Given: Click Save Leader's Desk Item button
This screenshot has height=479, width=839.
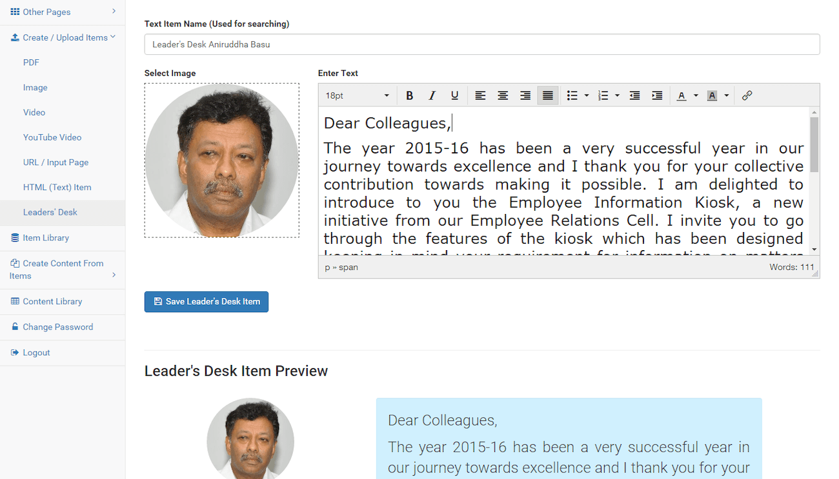Looking at the screenshot, I should pyautogui.click(x=206, y=302).
